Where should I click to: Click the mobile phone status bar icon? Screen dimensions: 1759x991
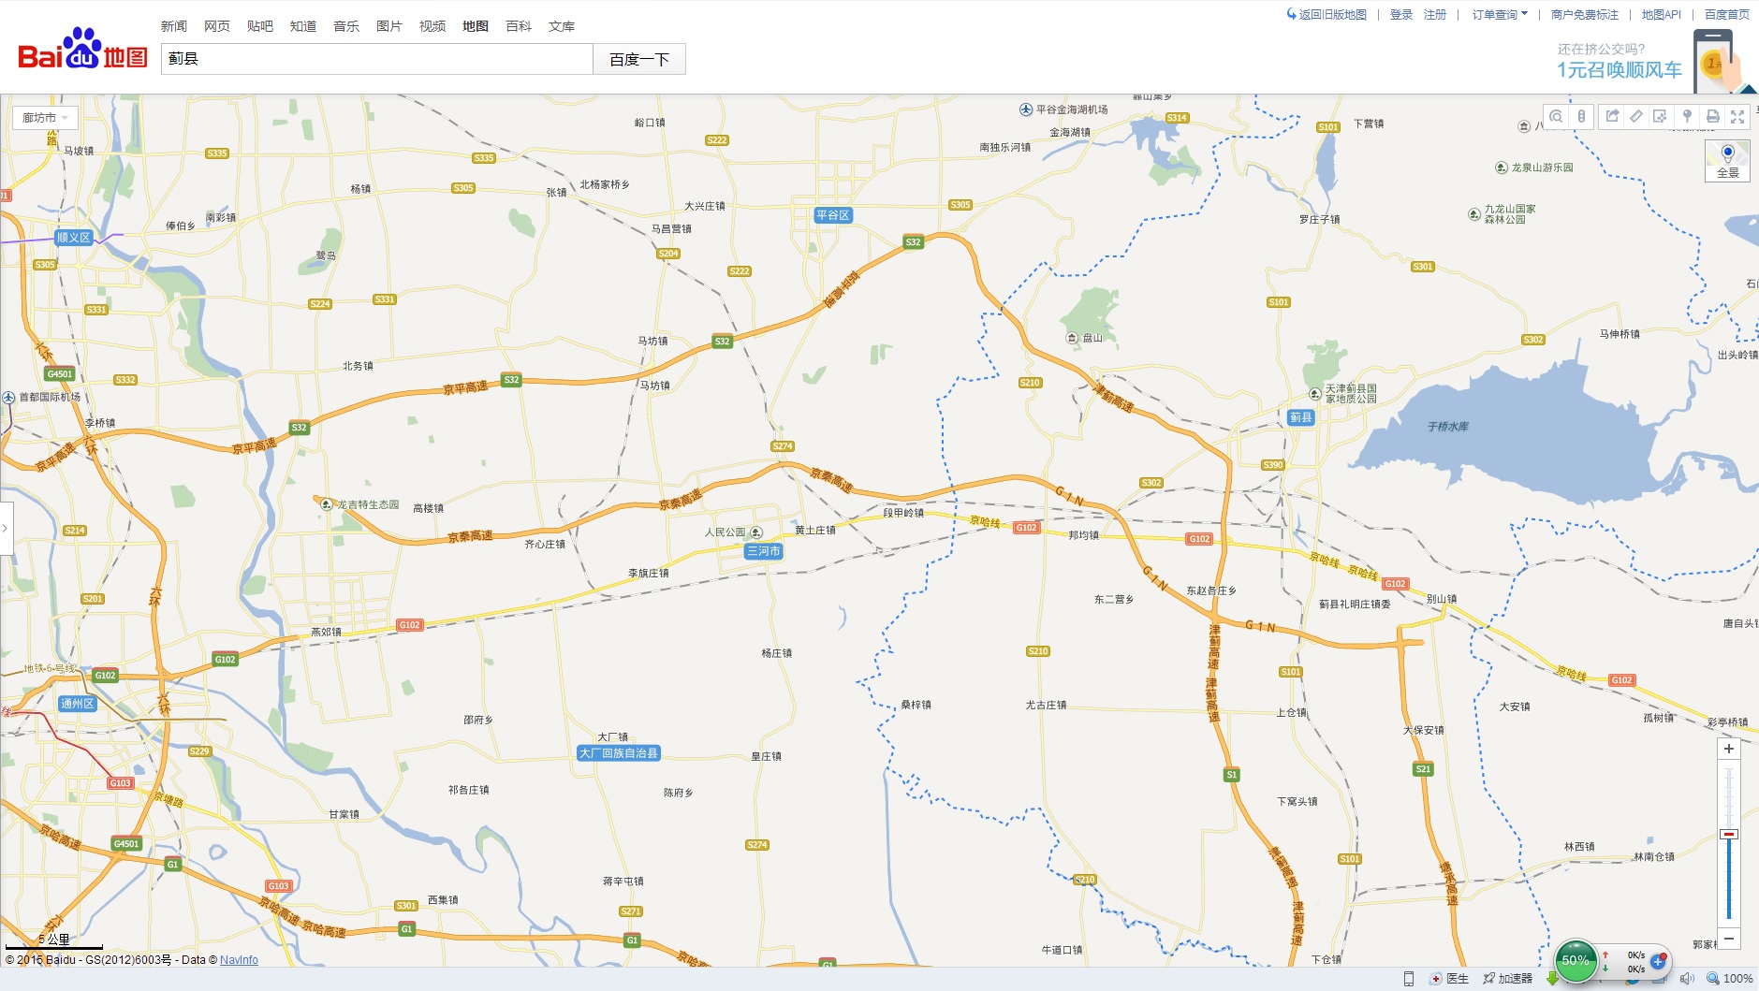point(1409,979)
